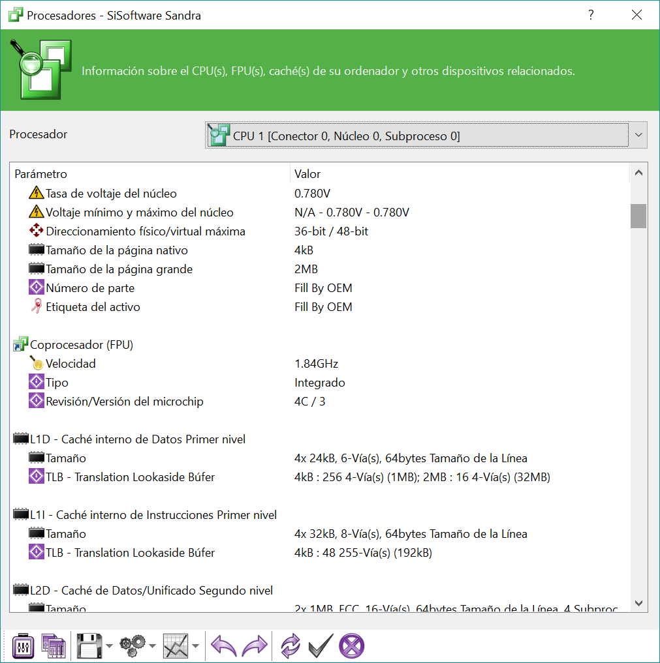Select the L1I Tamaño 4x 32kB row
660x663 pixels.
[x=320, y=534]
